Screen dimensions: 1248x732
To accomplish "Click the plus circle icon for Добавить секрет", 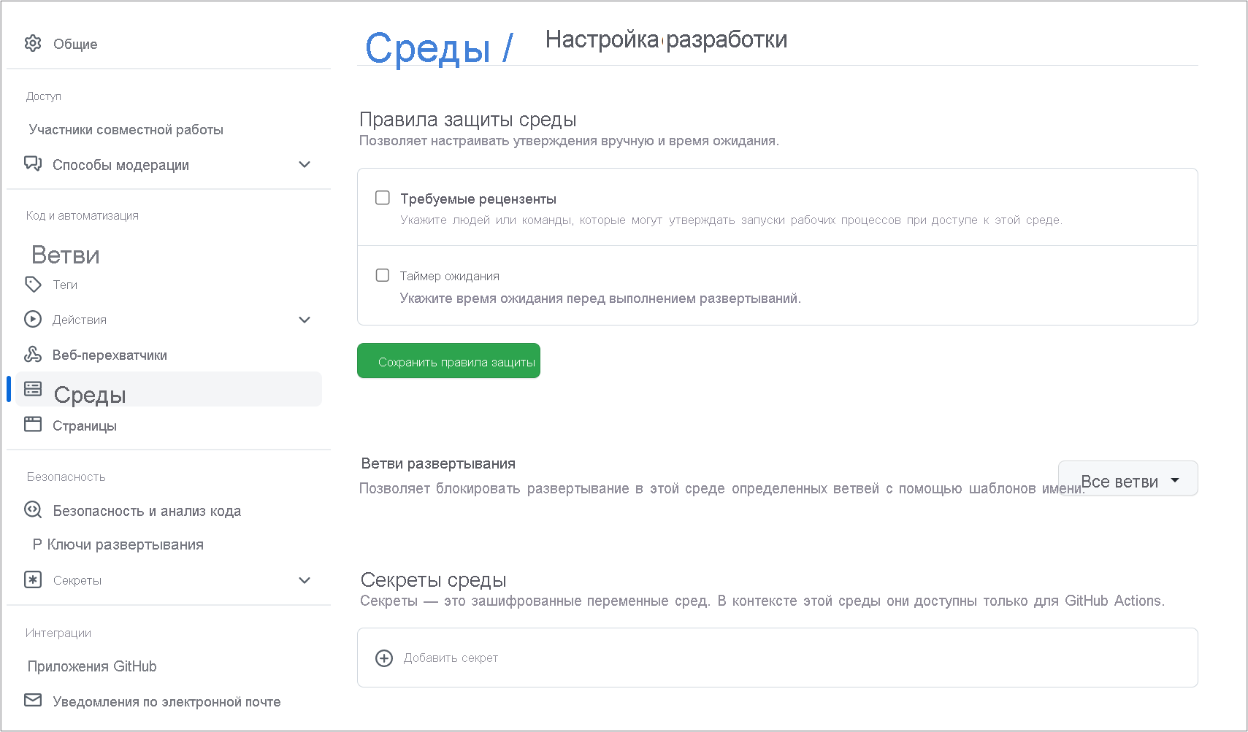I will tap(384, 658).
